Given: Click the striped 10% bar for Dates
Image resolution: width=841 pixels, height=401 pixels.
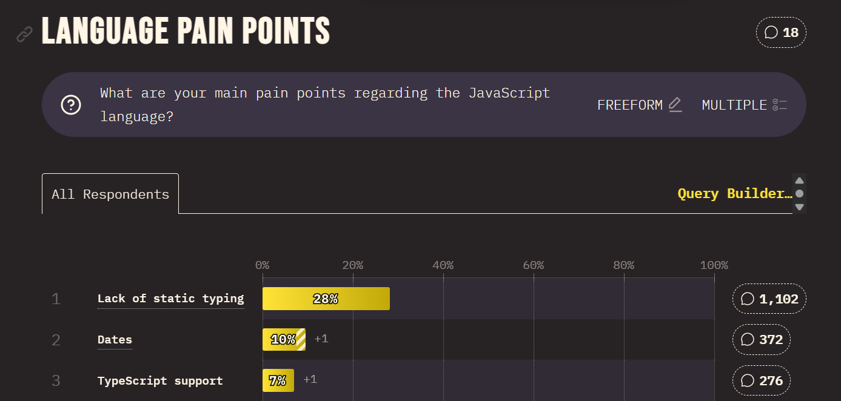Looking at the screenshot, I should tap(284, 339).
